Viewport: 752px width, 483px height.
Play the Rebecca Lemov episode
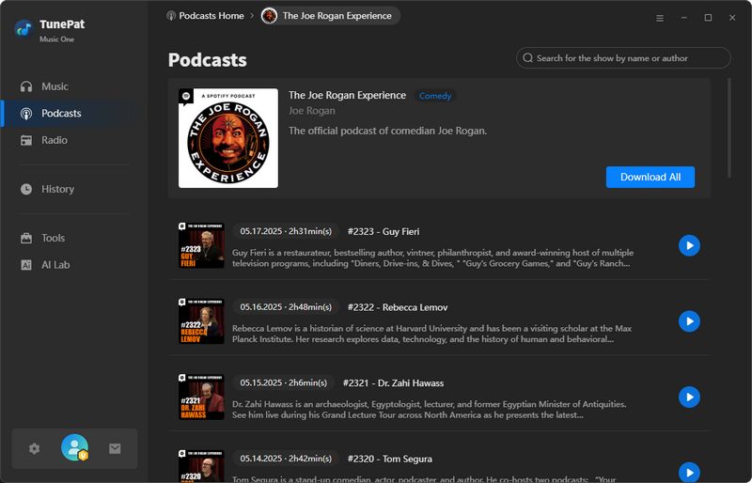(x=689, y=321)
